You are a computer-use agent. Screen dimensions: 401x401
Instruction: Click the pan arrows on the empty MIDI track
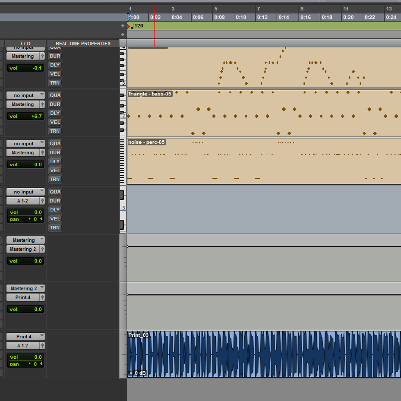pyautogui.click(x=35, y=219)
